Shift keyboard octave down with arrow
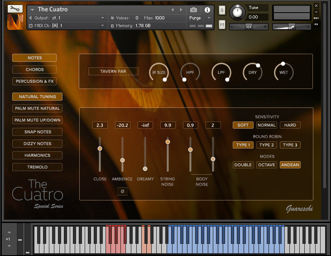Image resolution: width=331 pixels, height=256 pixels. tap(10, 246)
